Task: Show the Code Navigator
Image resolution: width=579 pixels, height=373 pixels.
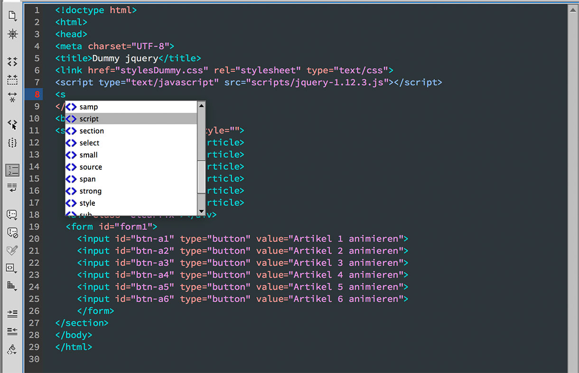Action: click(12, 34)
